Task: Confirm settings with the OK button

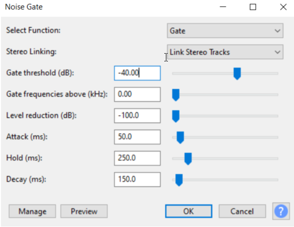Action: [189, 212]
